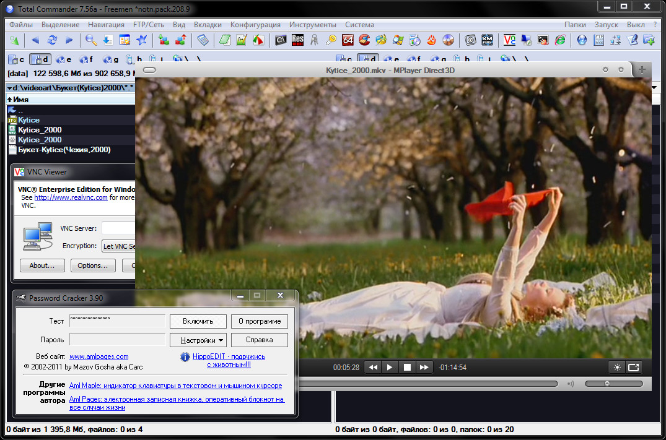Viewport: 666px width, 440px height.
Task: Open the Encryption combo box in VNC Viewer
Action: pos(118,246)
